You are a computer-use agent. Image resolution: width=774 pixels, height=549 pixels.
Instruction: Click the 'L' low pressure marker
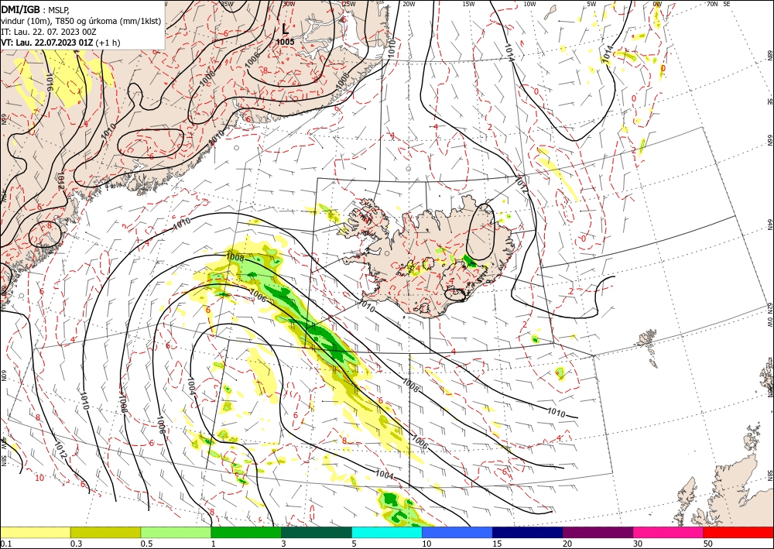coord(285,29)
